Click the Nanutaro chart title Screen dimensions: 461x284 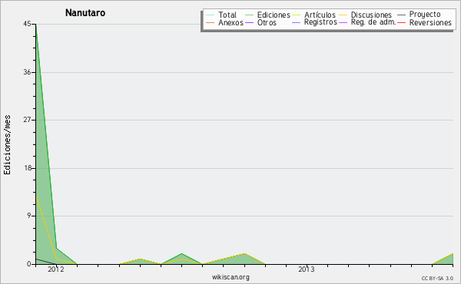pyautogui.click(x=85, y=12)
